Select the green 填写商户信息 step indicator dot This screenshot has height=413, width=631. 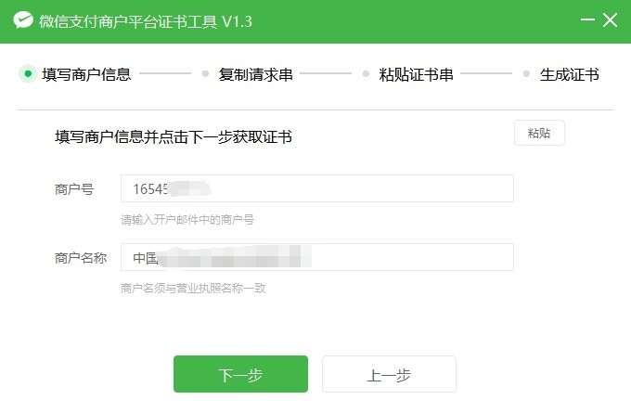[28, 73]
